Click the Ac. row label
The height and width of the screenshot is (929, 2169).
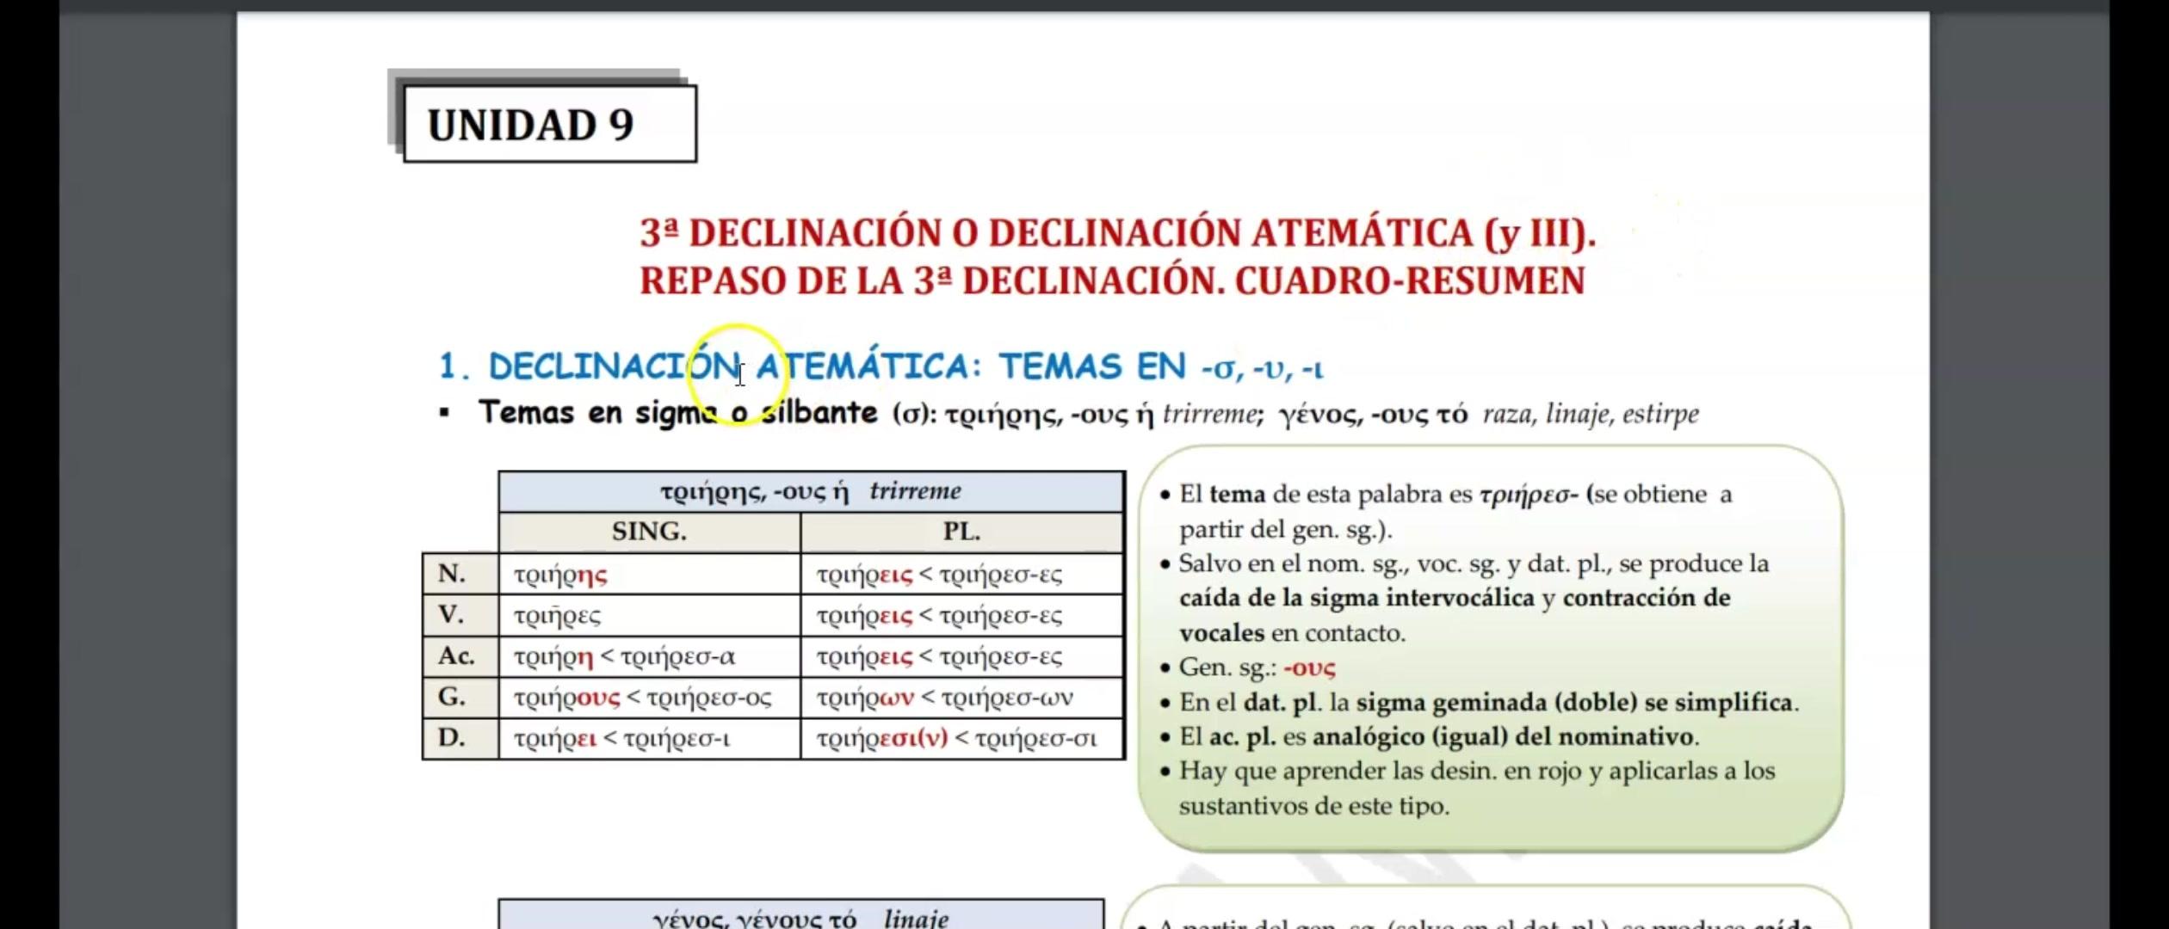click(455, 655)
